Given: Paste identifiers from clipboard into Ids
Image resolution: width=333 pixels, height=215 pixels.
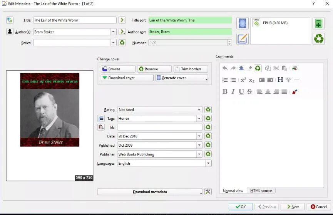Looking at the screenshot, I should (101, 127).
